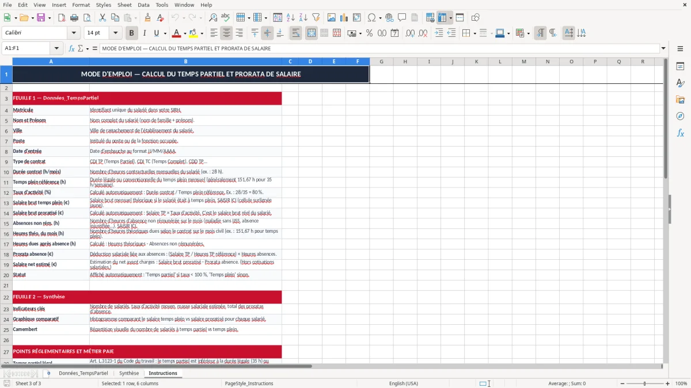Image resolution: width=691 pixels, height=388 pixels.
Task: Open sidebar Navigator compass icon
Action: click(x=680, y=116)
